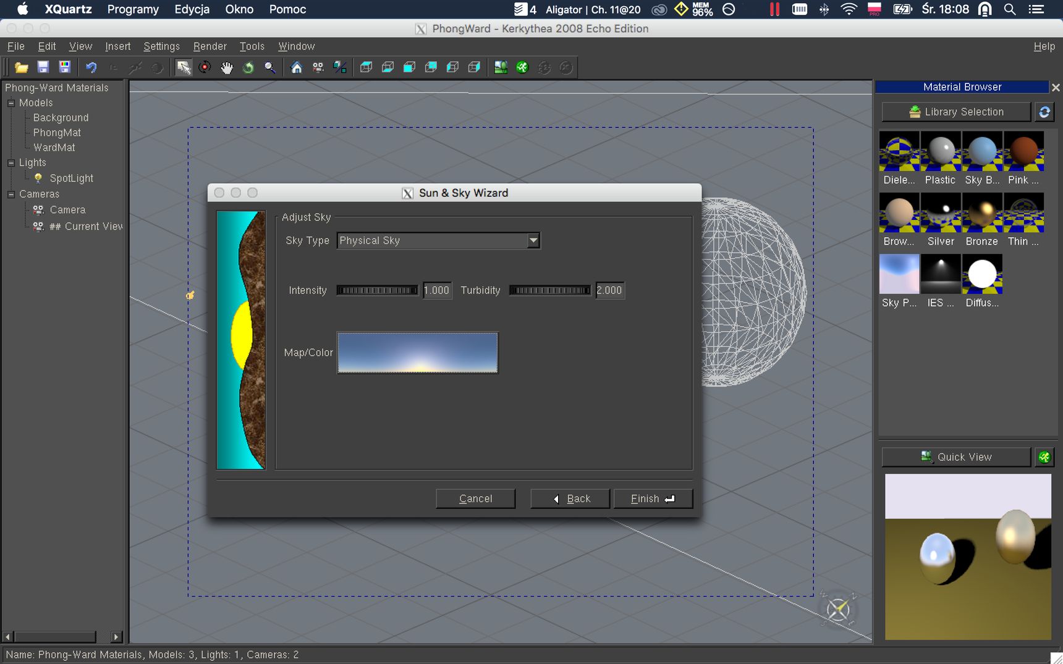Viewport: 1063px width, 664px height.
Task: Adjust the Intensity slider
Action: click(377, 290)
